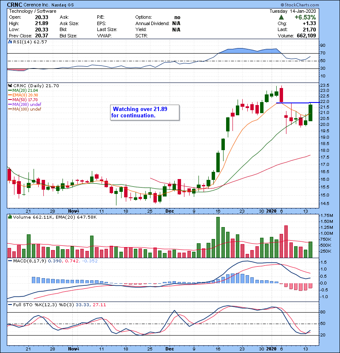Click the RSI(14) 62.57 indicator label
This screenshot has width=340, height=353.
pyautogui.click(x=30, y=42)
